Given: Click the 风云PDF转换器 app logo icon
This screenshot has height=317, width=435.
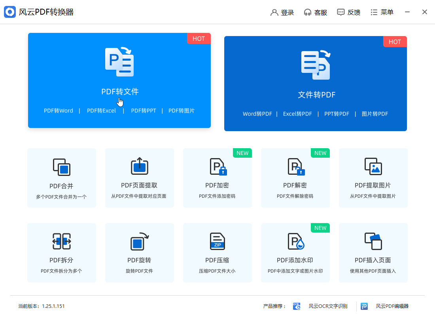Looking at the screenshot, I should pyautogui.click(x=10, y=12).
